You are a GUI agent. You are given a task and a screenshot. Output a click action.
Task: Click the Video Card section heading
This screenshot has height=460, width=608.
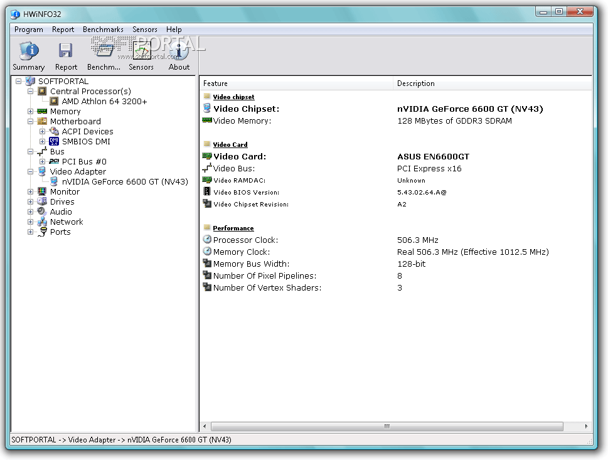[x=230, y=145]
